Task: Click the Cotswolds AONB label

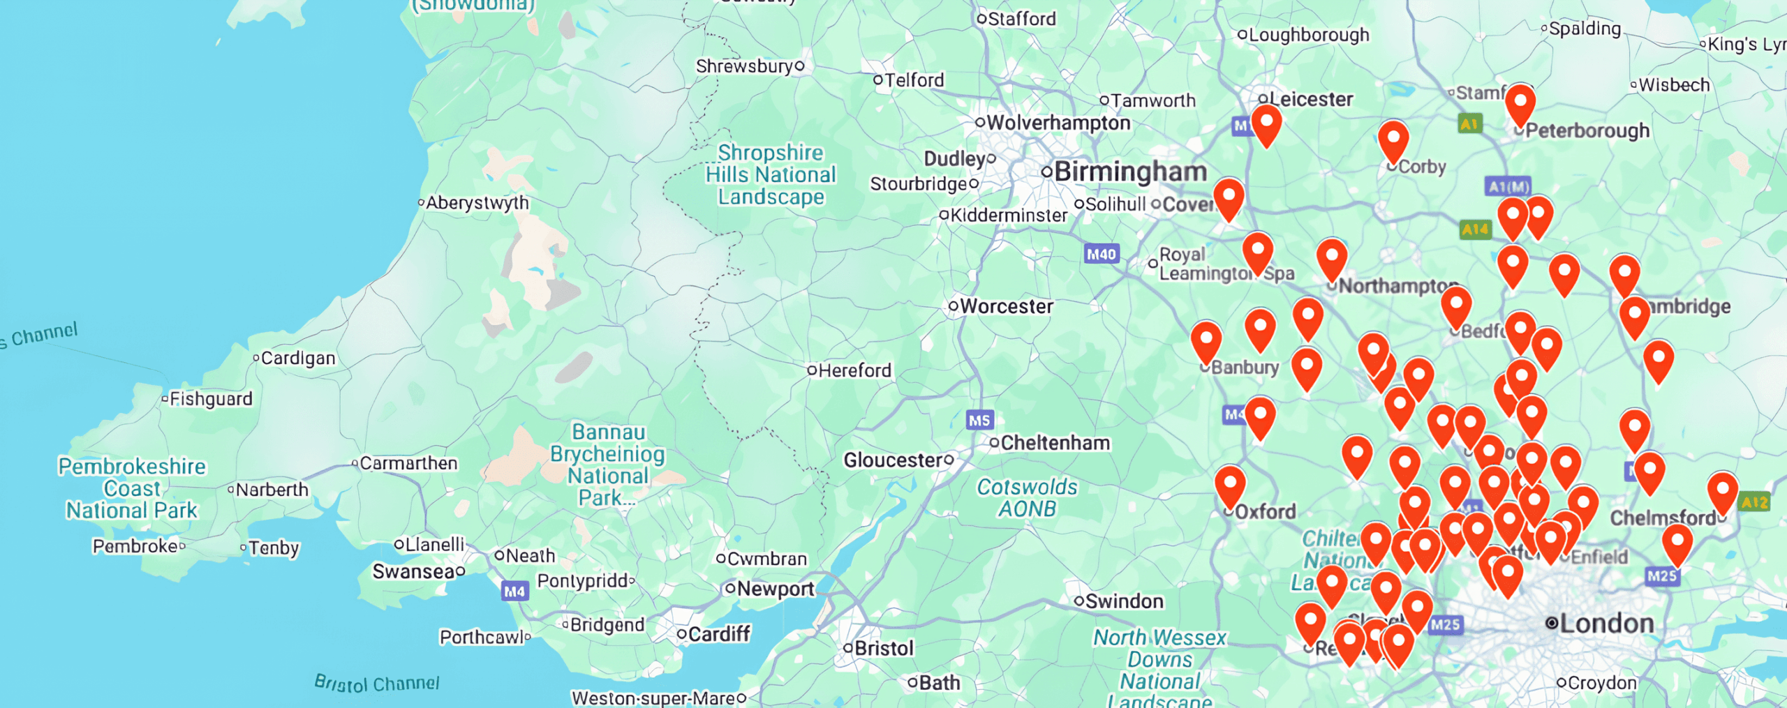Action: point(1027,497)
